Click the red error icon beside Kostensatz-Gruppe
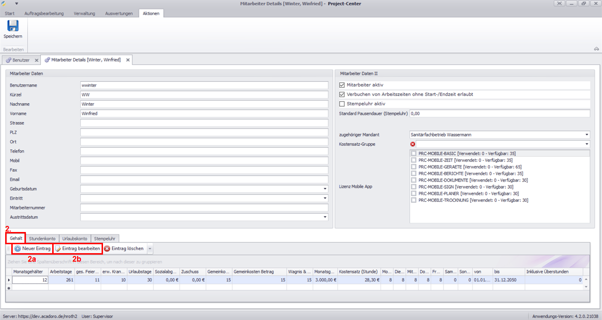Image resolution: width=602 pixels, height=320 pixels. 413,144
